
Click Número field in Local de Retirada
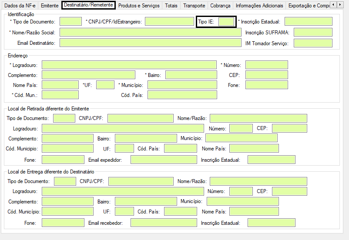tap(241, 128)
